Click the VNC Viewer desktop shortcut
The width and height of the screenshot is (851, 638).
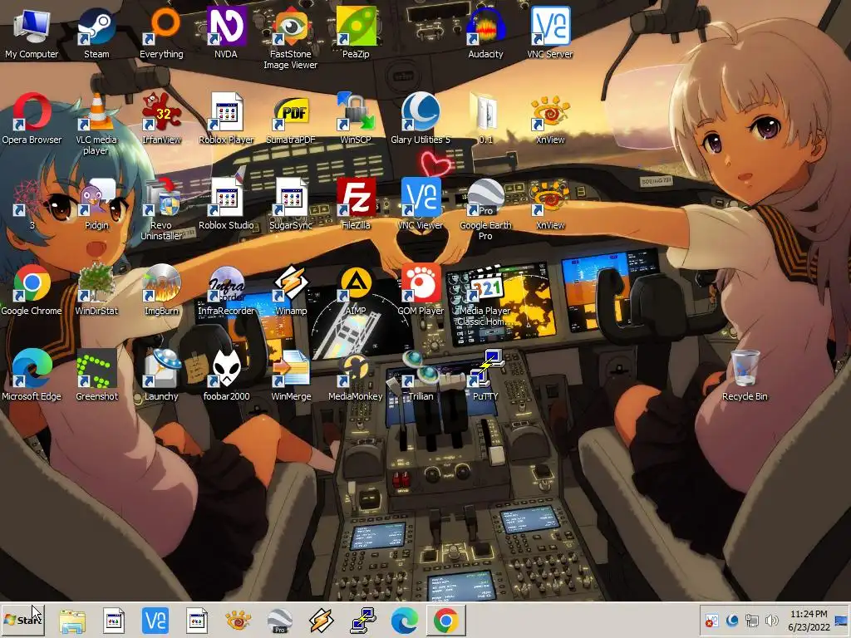[420, 204]
